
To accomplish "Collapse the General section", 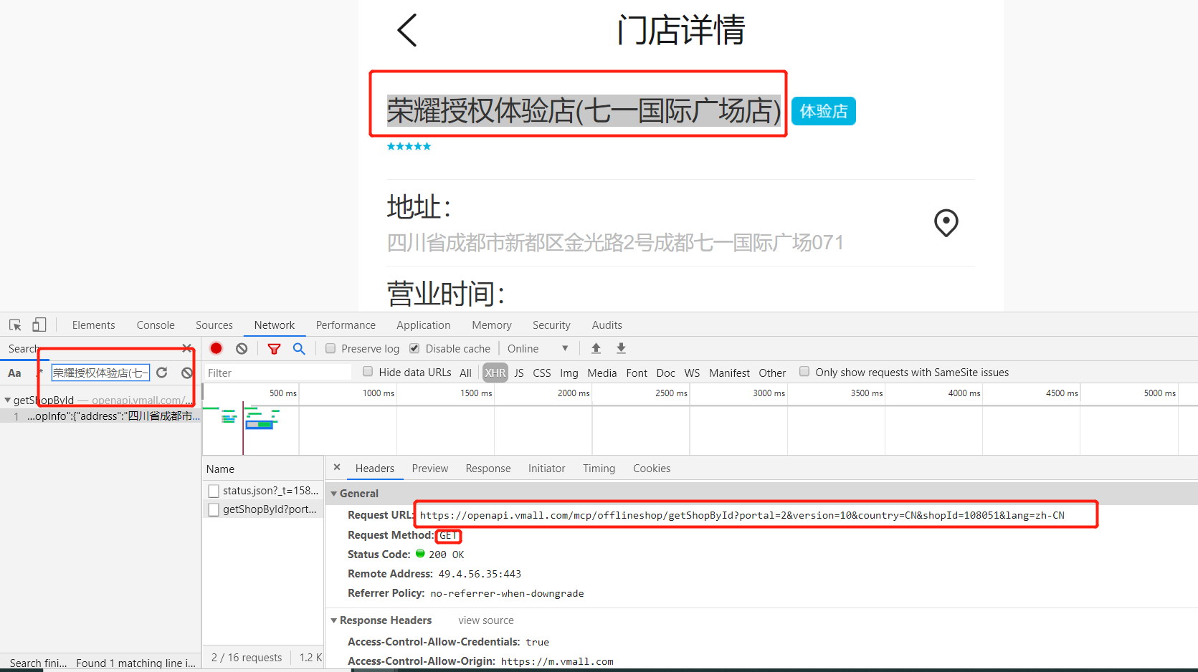I will [333, 494].
